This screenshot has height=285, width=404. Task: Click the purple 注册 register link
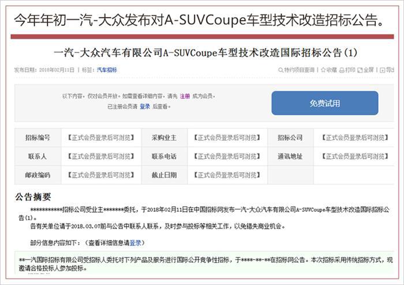coord(185,96)
